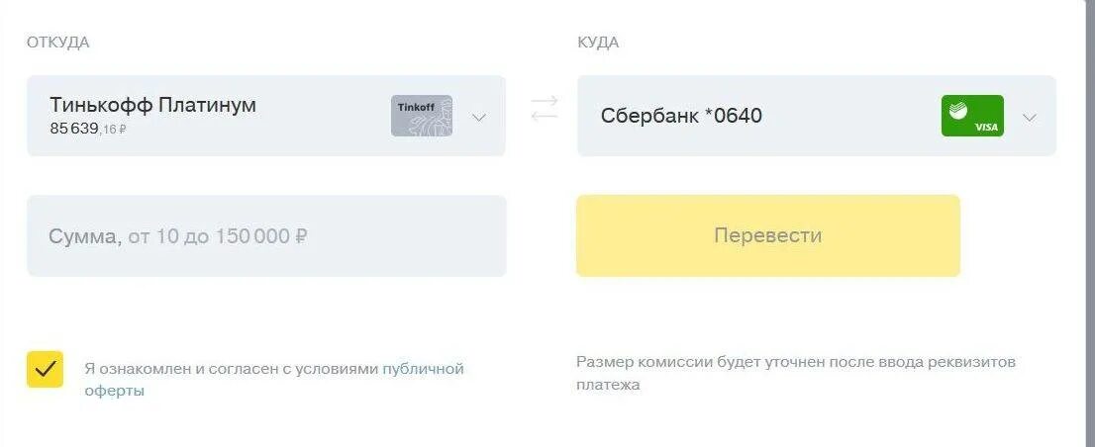
Task: Click the Tinkoff wordmark on grey card
Action: tap(415, 107)
